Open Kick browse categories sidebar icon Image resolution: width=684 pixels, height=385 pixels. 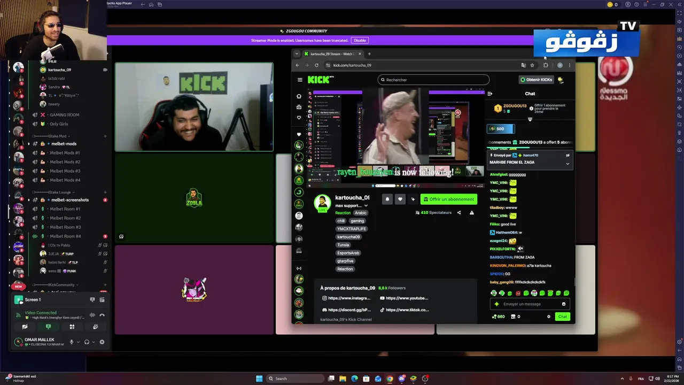point(299,107)
